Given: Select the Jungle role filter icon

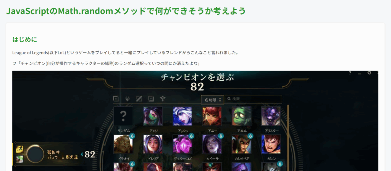Looking at the screenshot, I should (128, 99).
